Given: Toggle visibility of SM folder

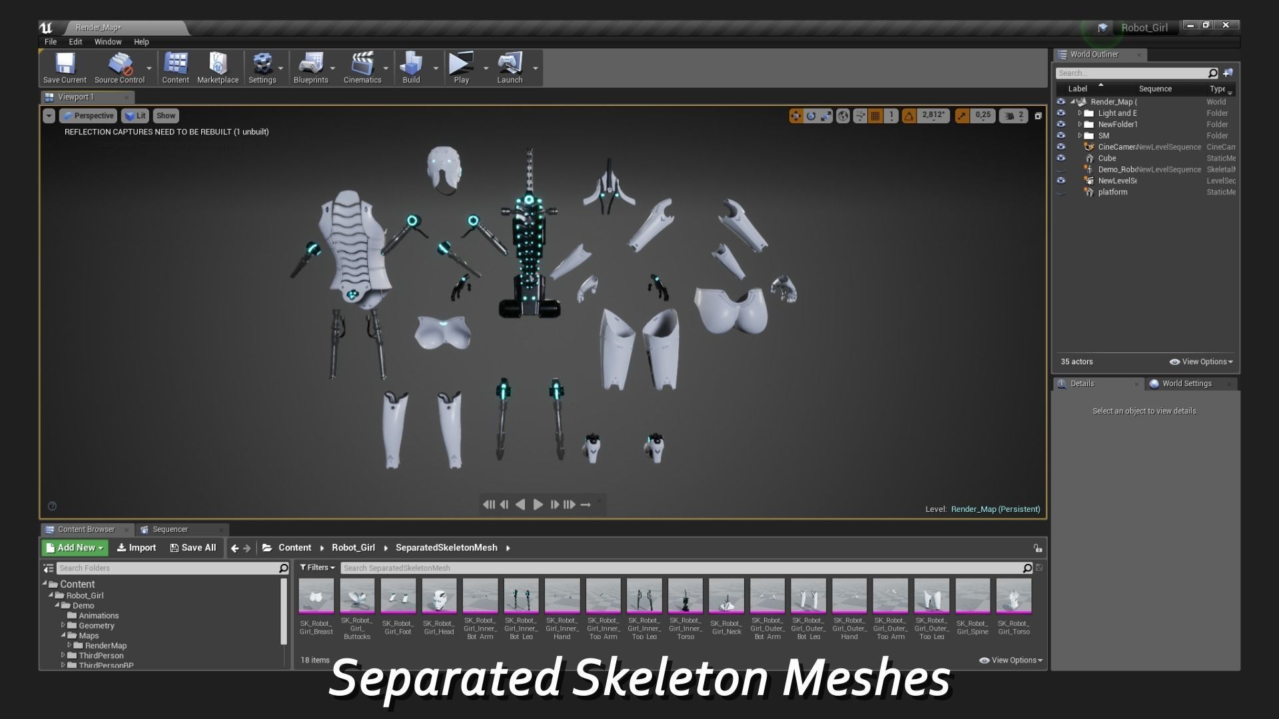Looking at the screenshot, I should pos(1061,136).
